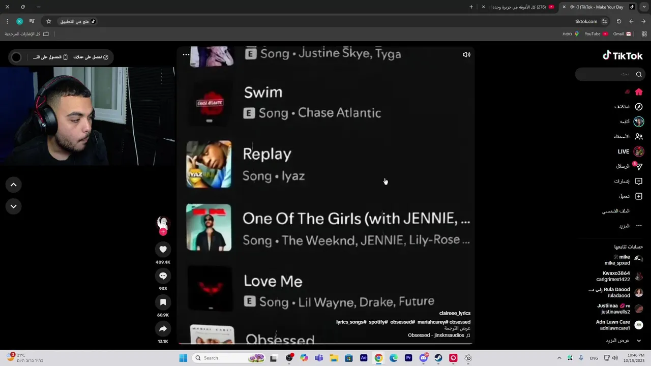Open After Effects from the taskbar

364,358
